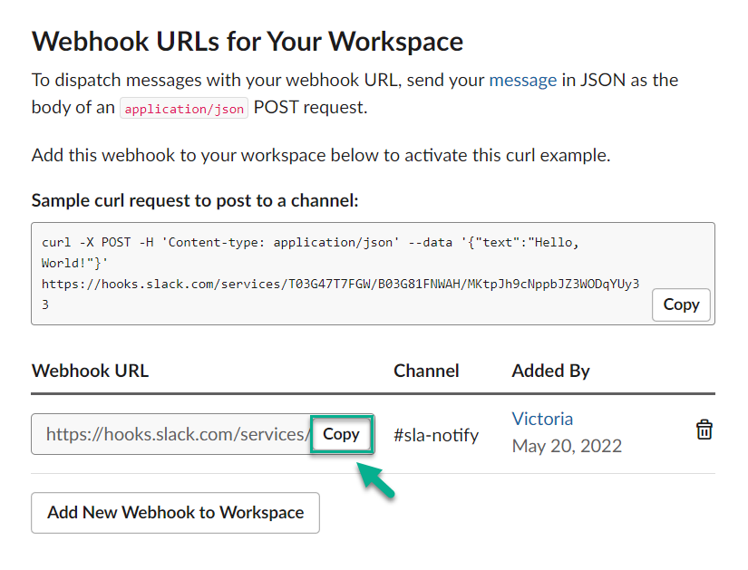
Task: Delete the sla-notify webhook with trash icon
Action: click(704, 430)
